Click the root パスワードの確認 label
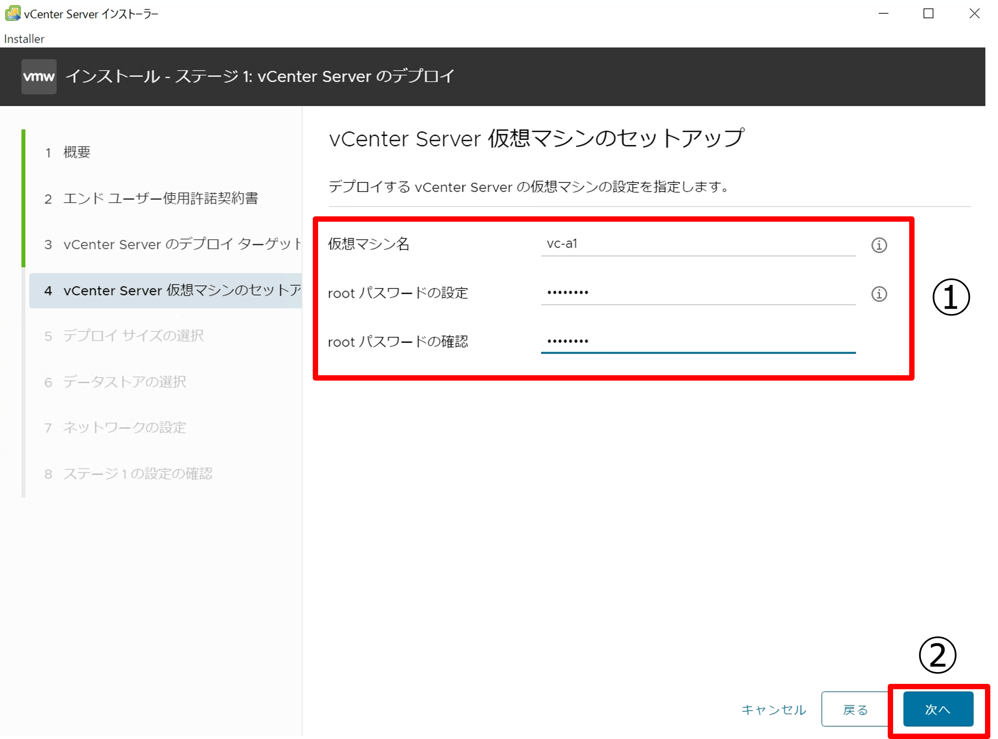The height and width of the screenshot is (739, 998). click(398, 342)
